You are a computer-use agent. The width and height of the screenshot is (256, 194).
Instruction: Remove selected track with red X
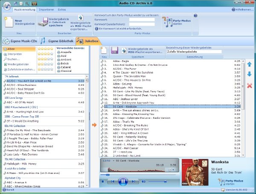(250, 85)
